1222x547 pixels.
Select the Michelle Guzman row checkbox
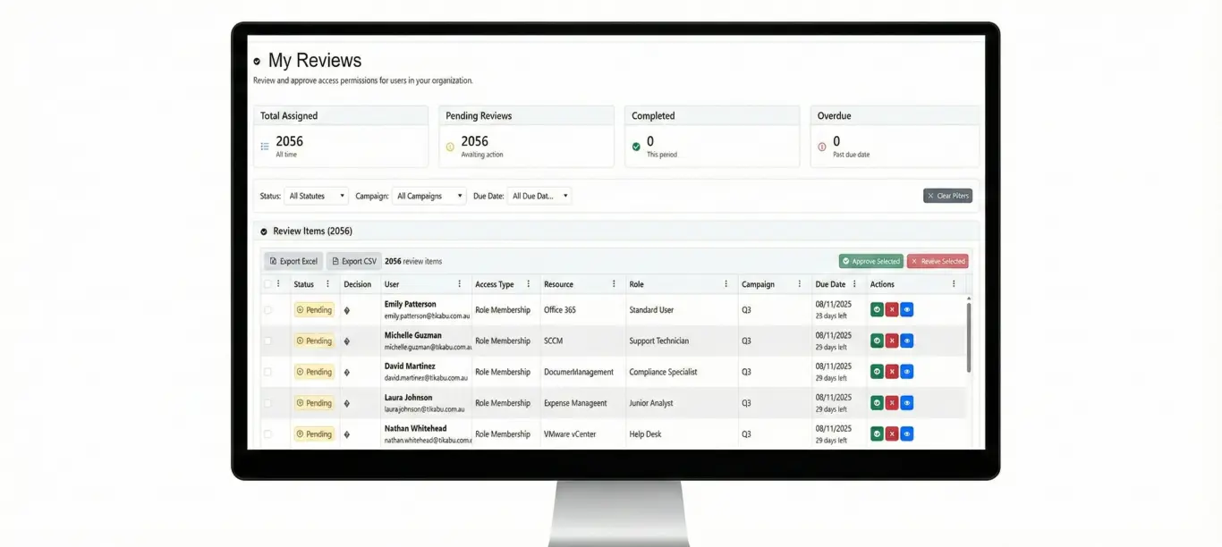(x=267, y=341)
